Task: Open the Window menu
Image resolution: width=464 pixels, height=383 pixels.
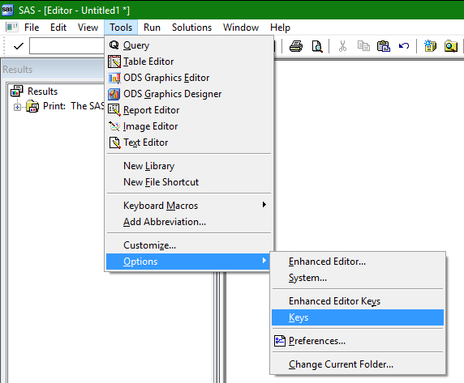Action: [x=241, y=28]
